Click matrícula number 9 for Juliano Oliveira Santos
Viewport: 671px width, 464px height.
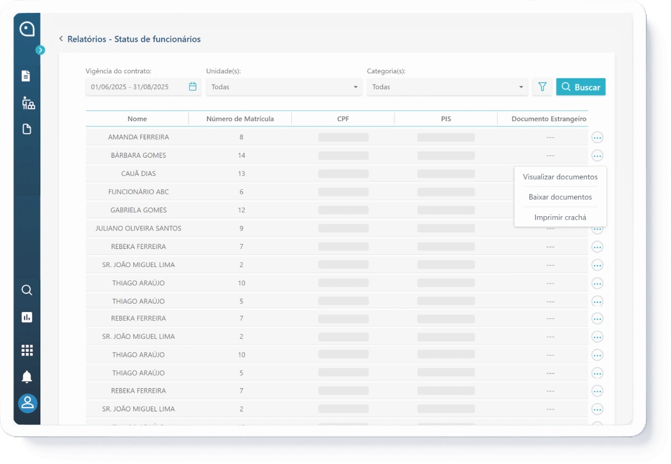tap(241, 228)
